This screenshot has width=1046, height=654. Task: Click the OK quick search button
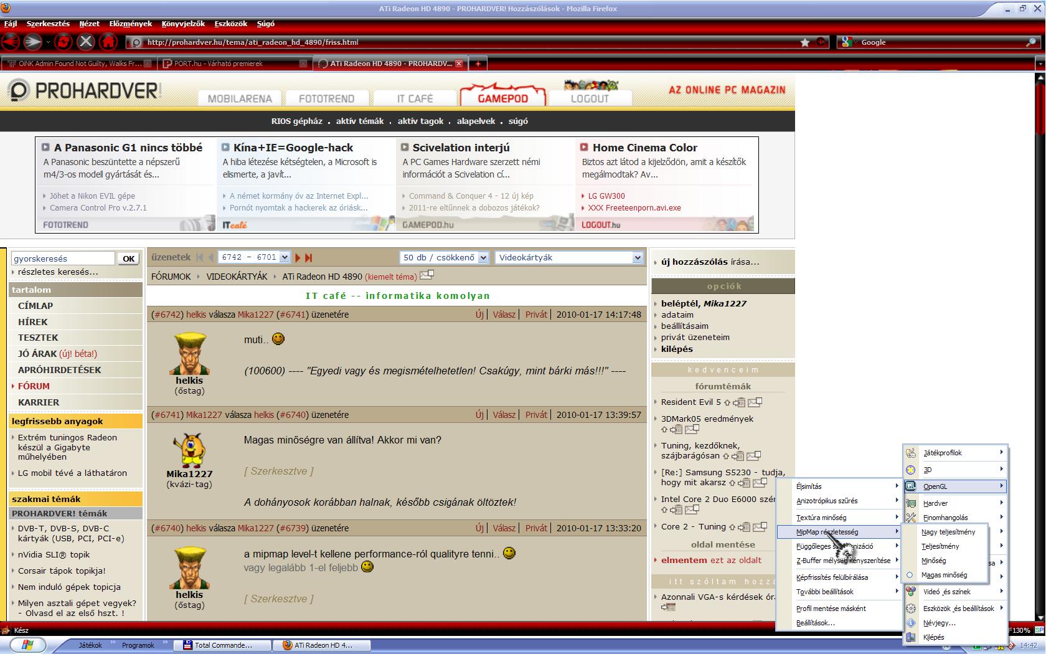[129, 258]
